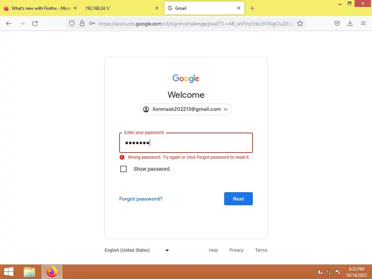Reload the current page
The height and width of the screenshot is (279, 372).
(x=35, y=24)
